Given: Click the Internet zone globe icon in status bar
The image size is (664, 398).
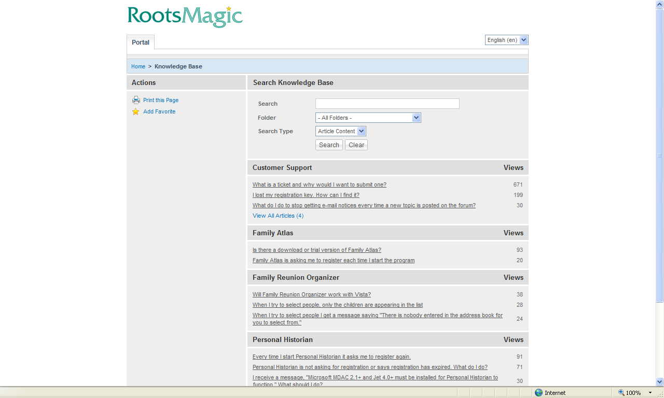Looking at the screenshot, I should coord(538,393).
